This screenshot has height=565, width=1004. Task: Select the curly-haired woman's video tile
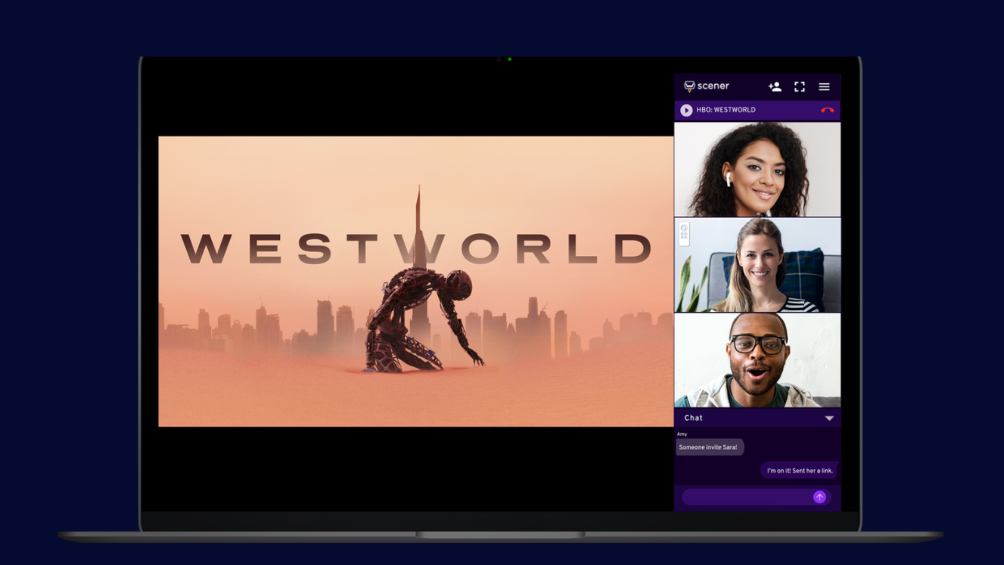[757, 169]
